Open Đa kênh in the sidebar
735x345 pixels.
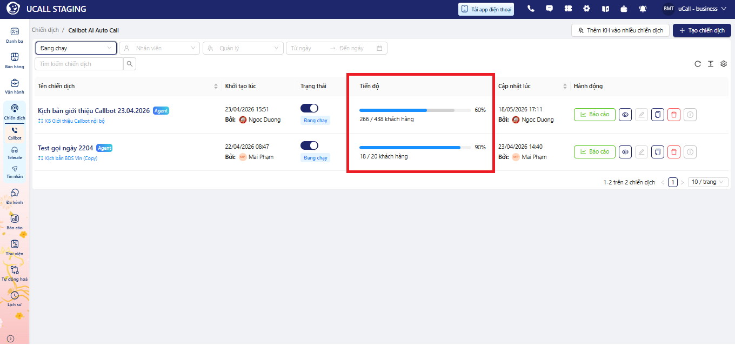15,196
